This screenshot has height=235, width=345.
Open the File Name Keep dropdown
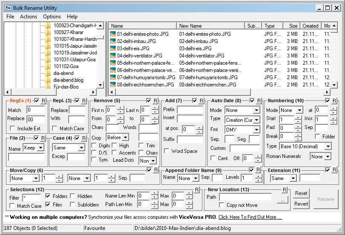[x=40, y=147]
